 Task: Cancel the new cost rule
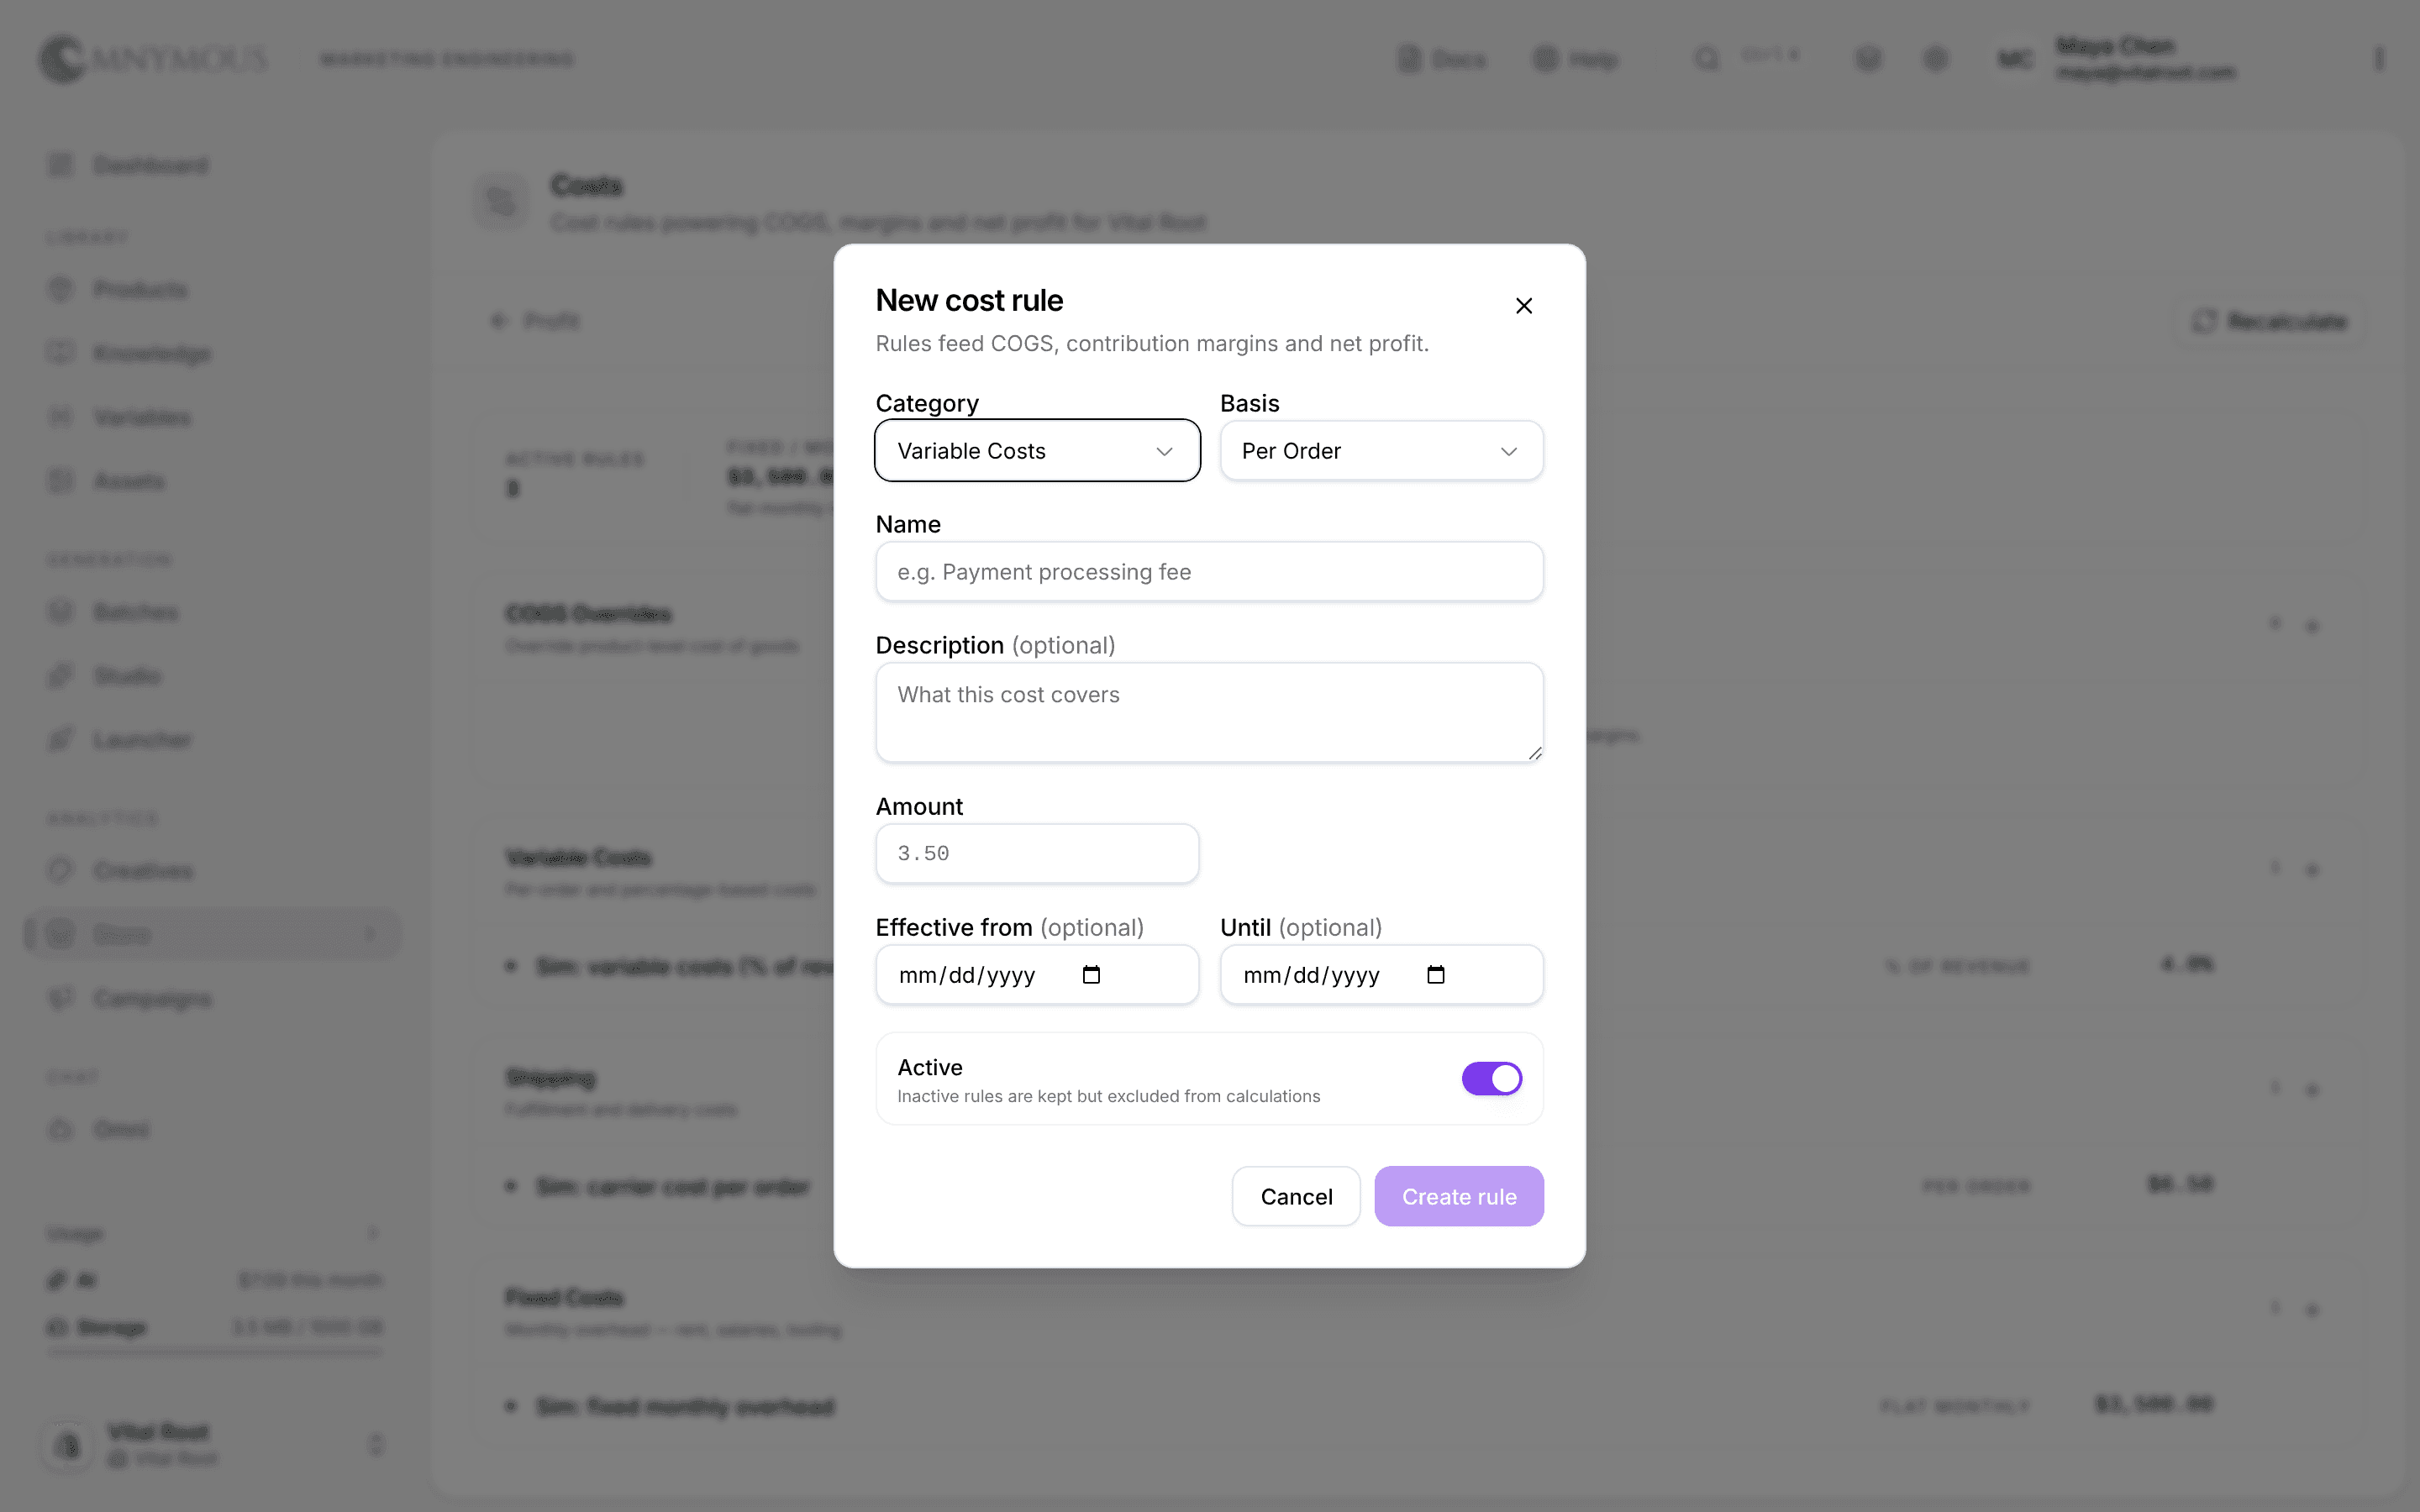[1296, 1197]
